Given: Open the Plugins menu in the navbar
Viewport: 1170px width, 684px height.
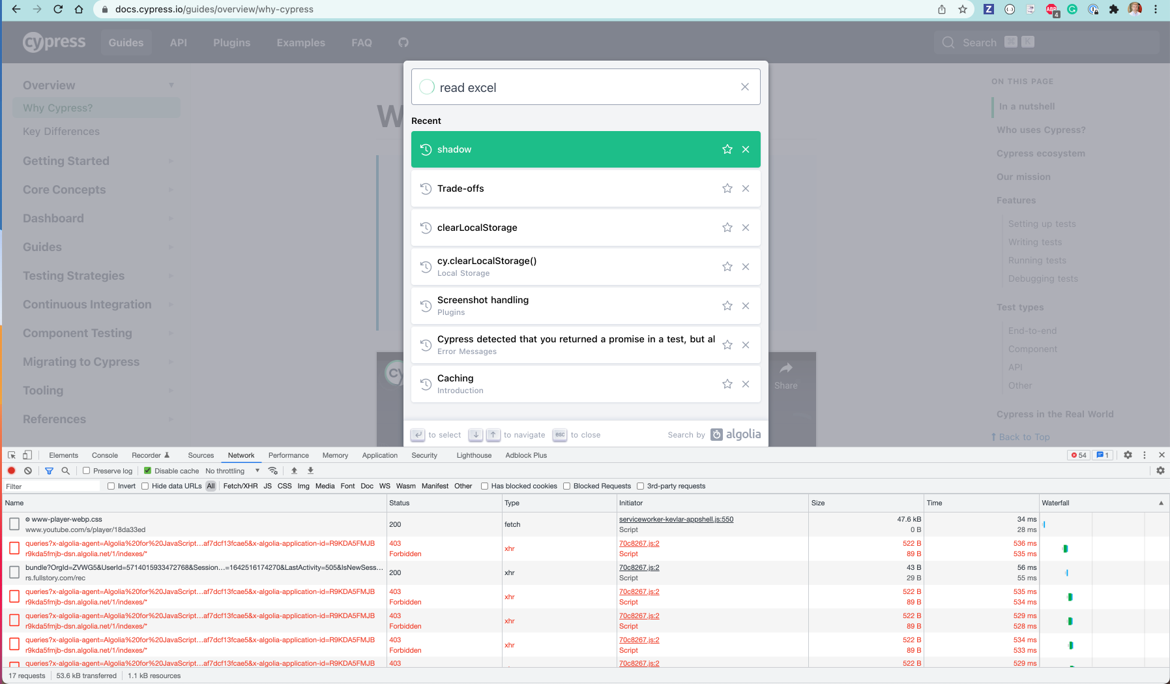Looking at the screenshot, I should [231, 42].
